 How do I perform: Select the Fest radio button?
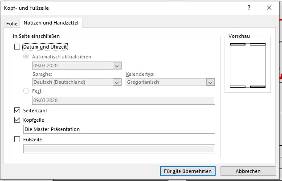pos(26,90)
